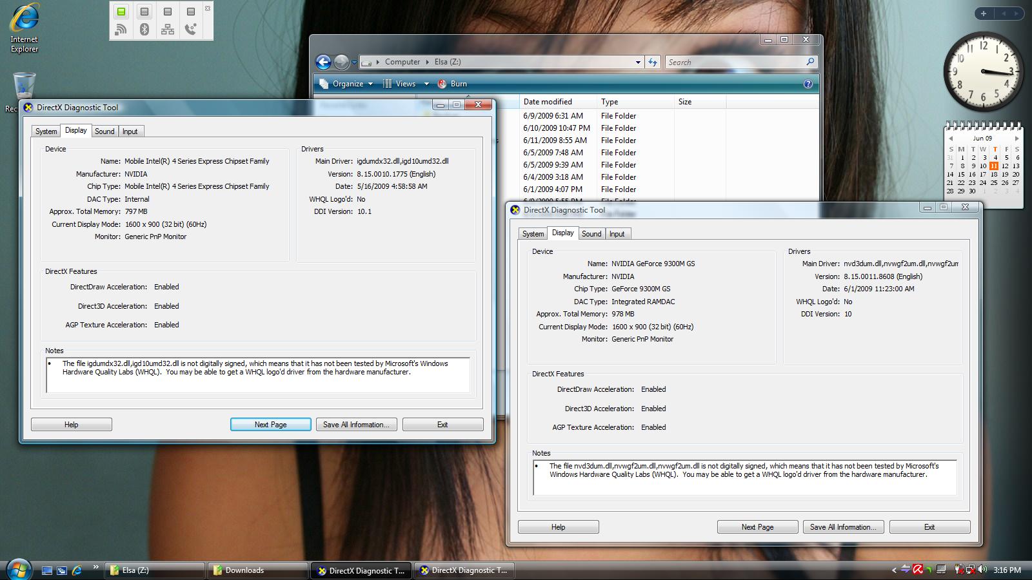Open Internet Explorer desktop shortcut

click(24, 28)
